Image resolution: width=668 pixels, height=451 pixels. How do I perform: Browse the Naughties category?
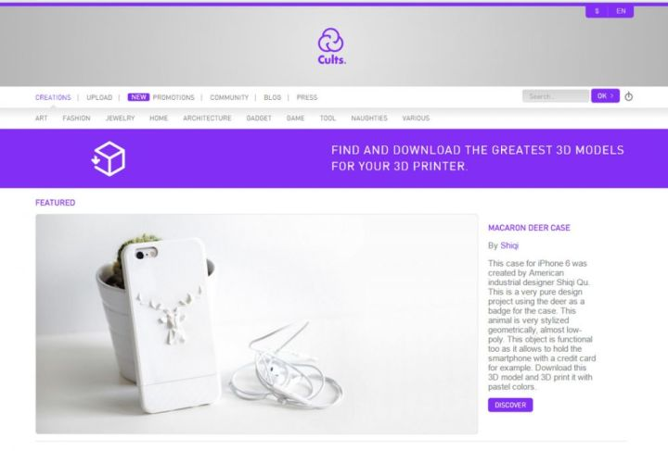(369, 119)
